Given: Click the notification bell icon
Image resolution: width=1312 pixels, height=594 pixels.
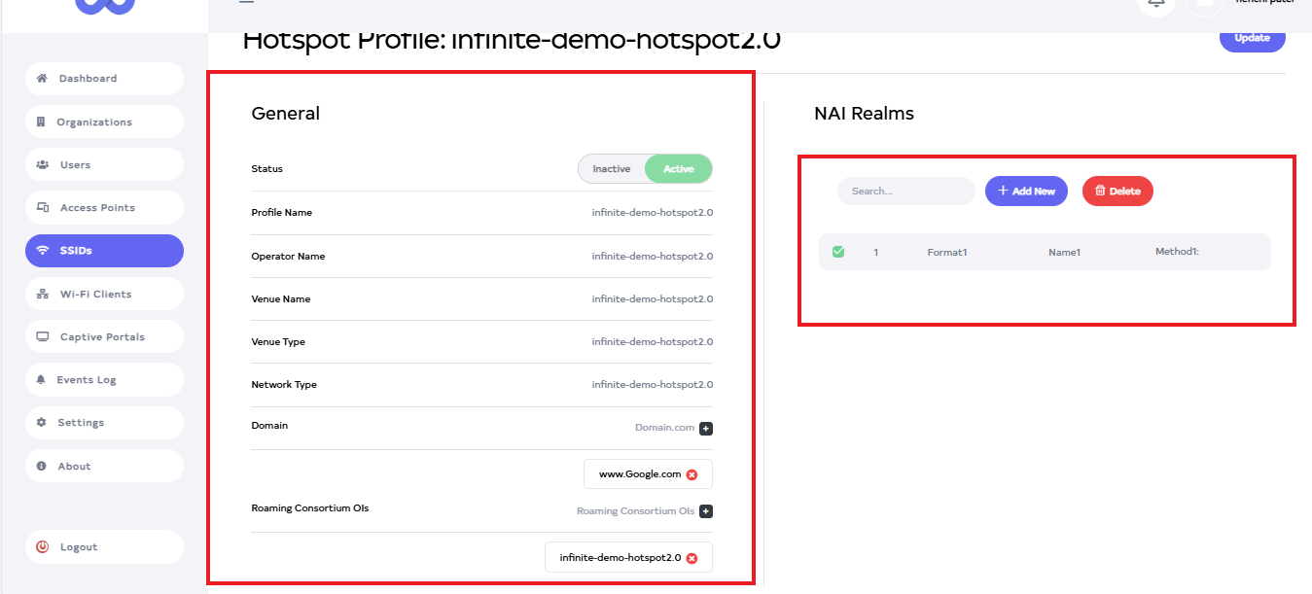Looking at the screenshot, I should (x=1156, y=4).
